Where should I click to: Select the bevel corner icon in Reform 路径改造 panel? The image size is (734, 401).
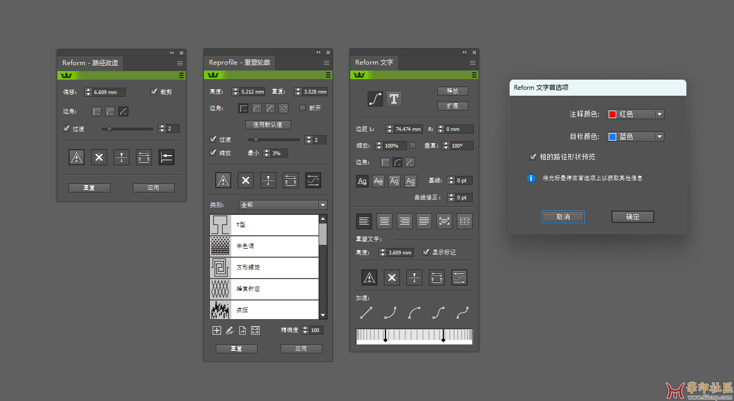123,112
